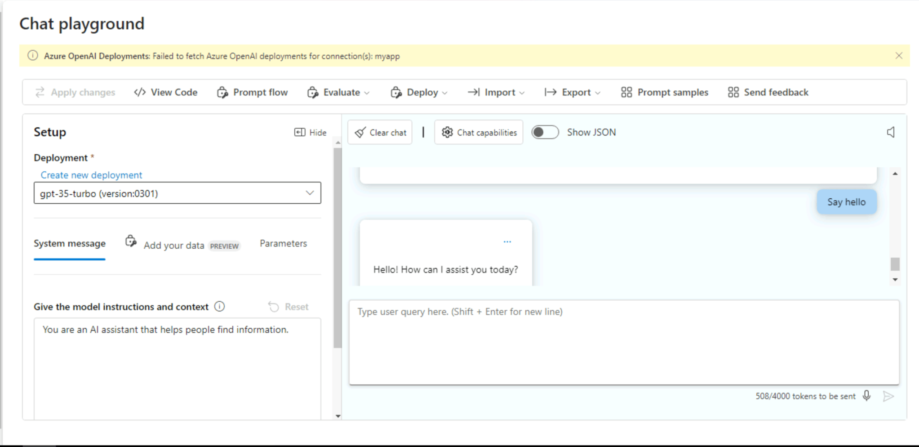Viewport: 919px width, 447px height.
Task: Expand the Deploy dropdown menu
Action: [x=419, y=92]
